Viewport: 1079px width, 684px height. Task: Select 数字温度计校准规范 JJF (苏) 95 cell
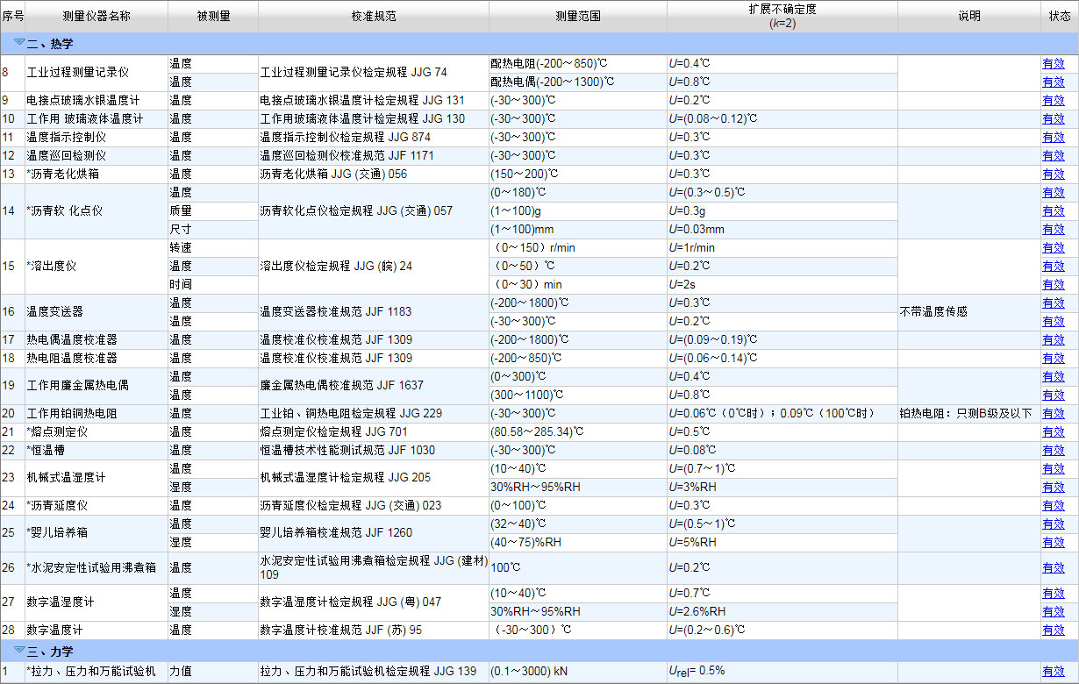pos(374,630)
